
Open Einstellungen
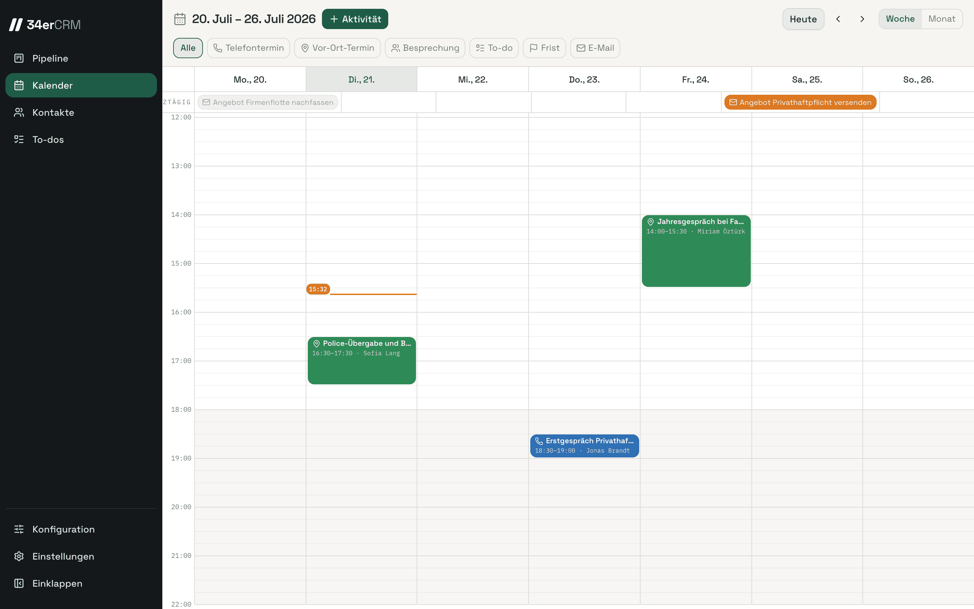[x=81, y=556]
